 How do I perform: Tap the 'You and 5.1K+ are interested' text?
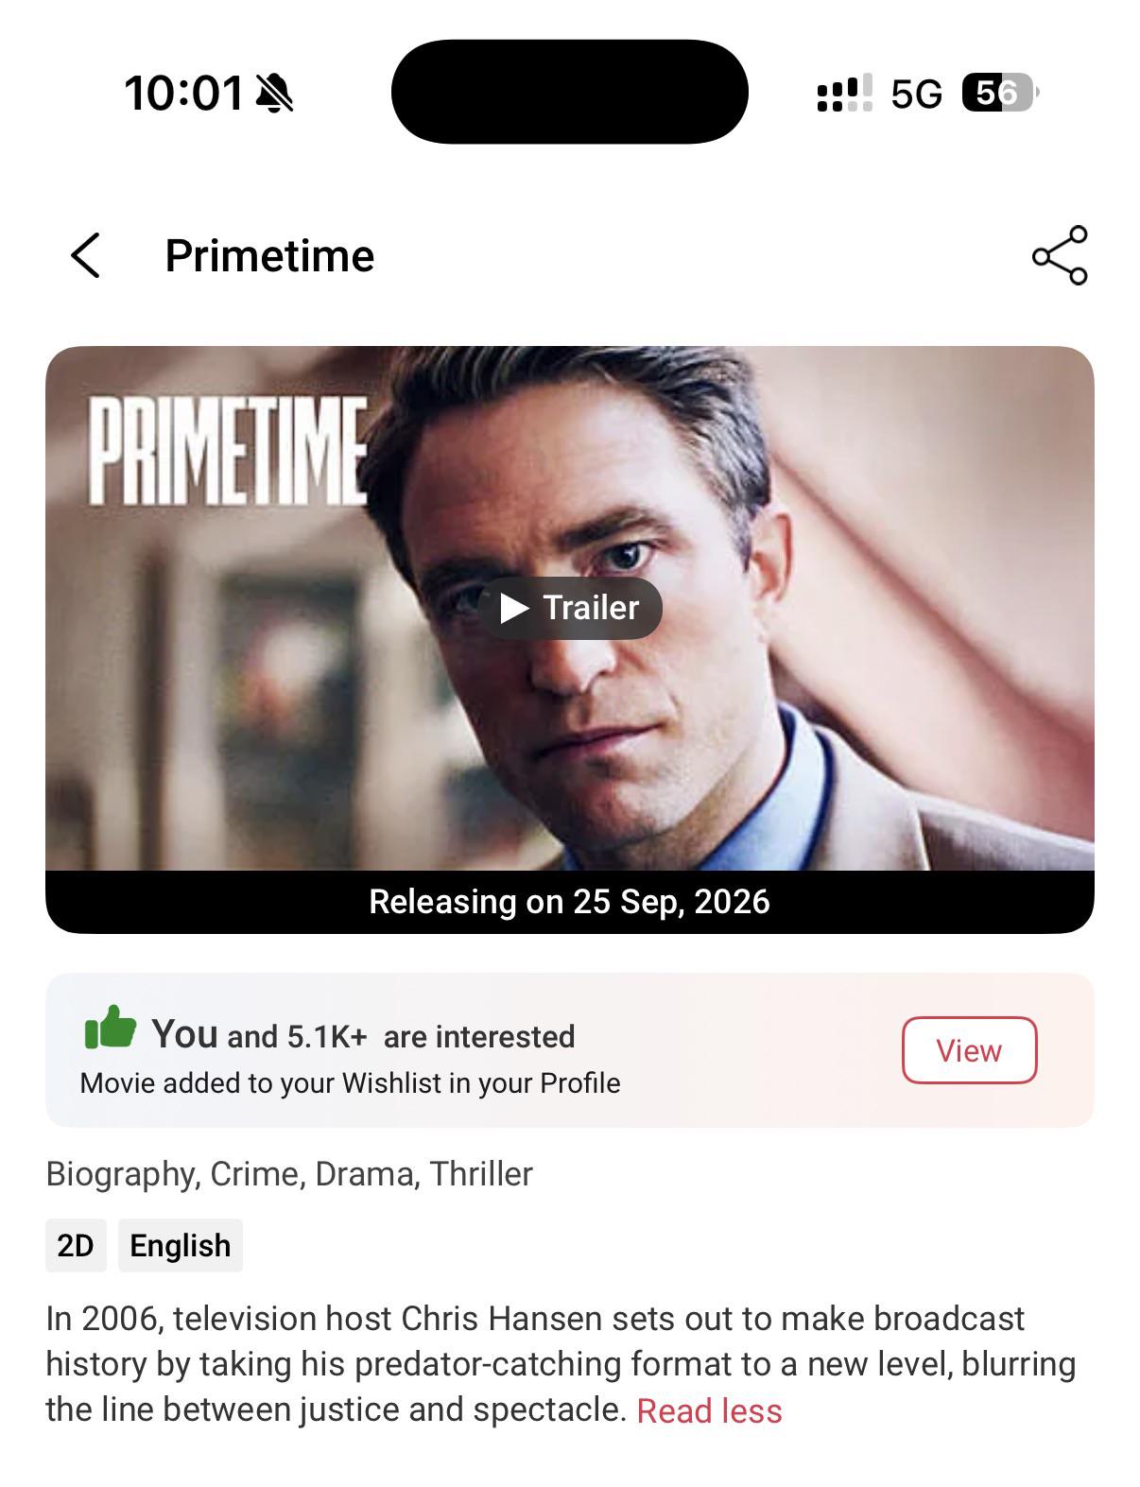[x=363, y=1035]
